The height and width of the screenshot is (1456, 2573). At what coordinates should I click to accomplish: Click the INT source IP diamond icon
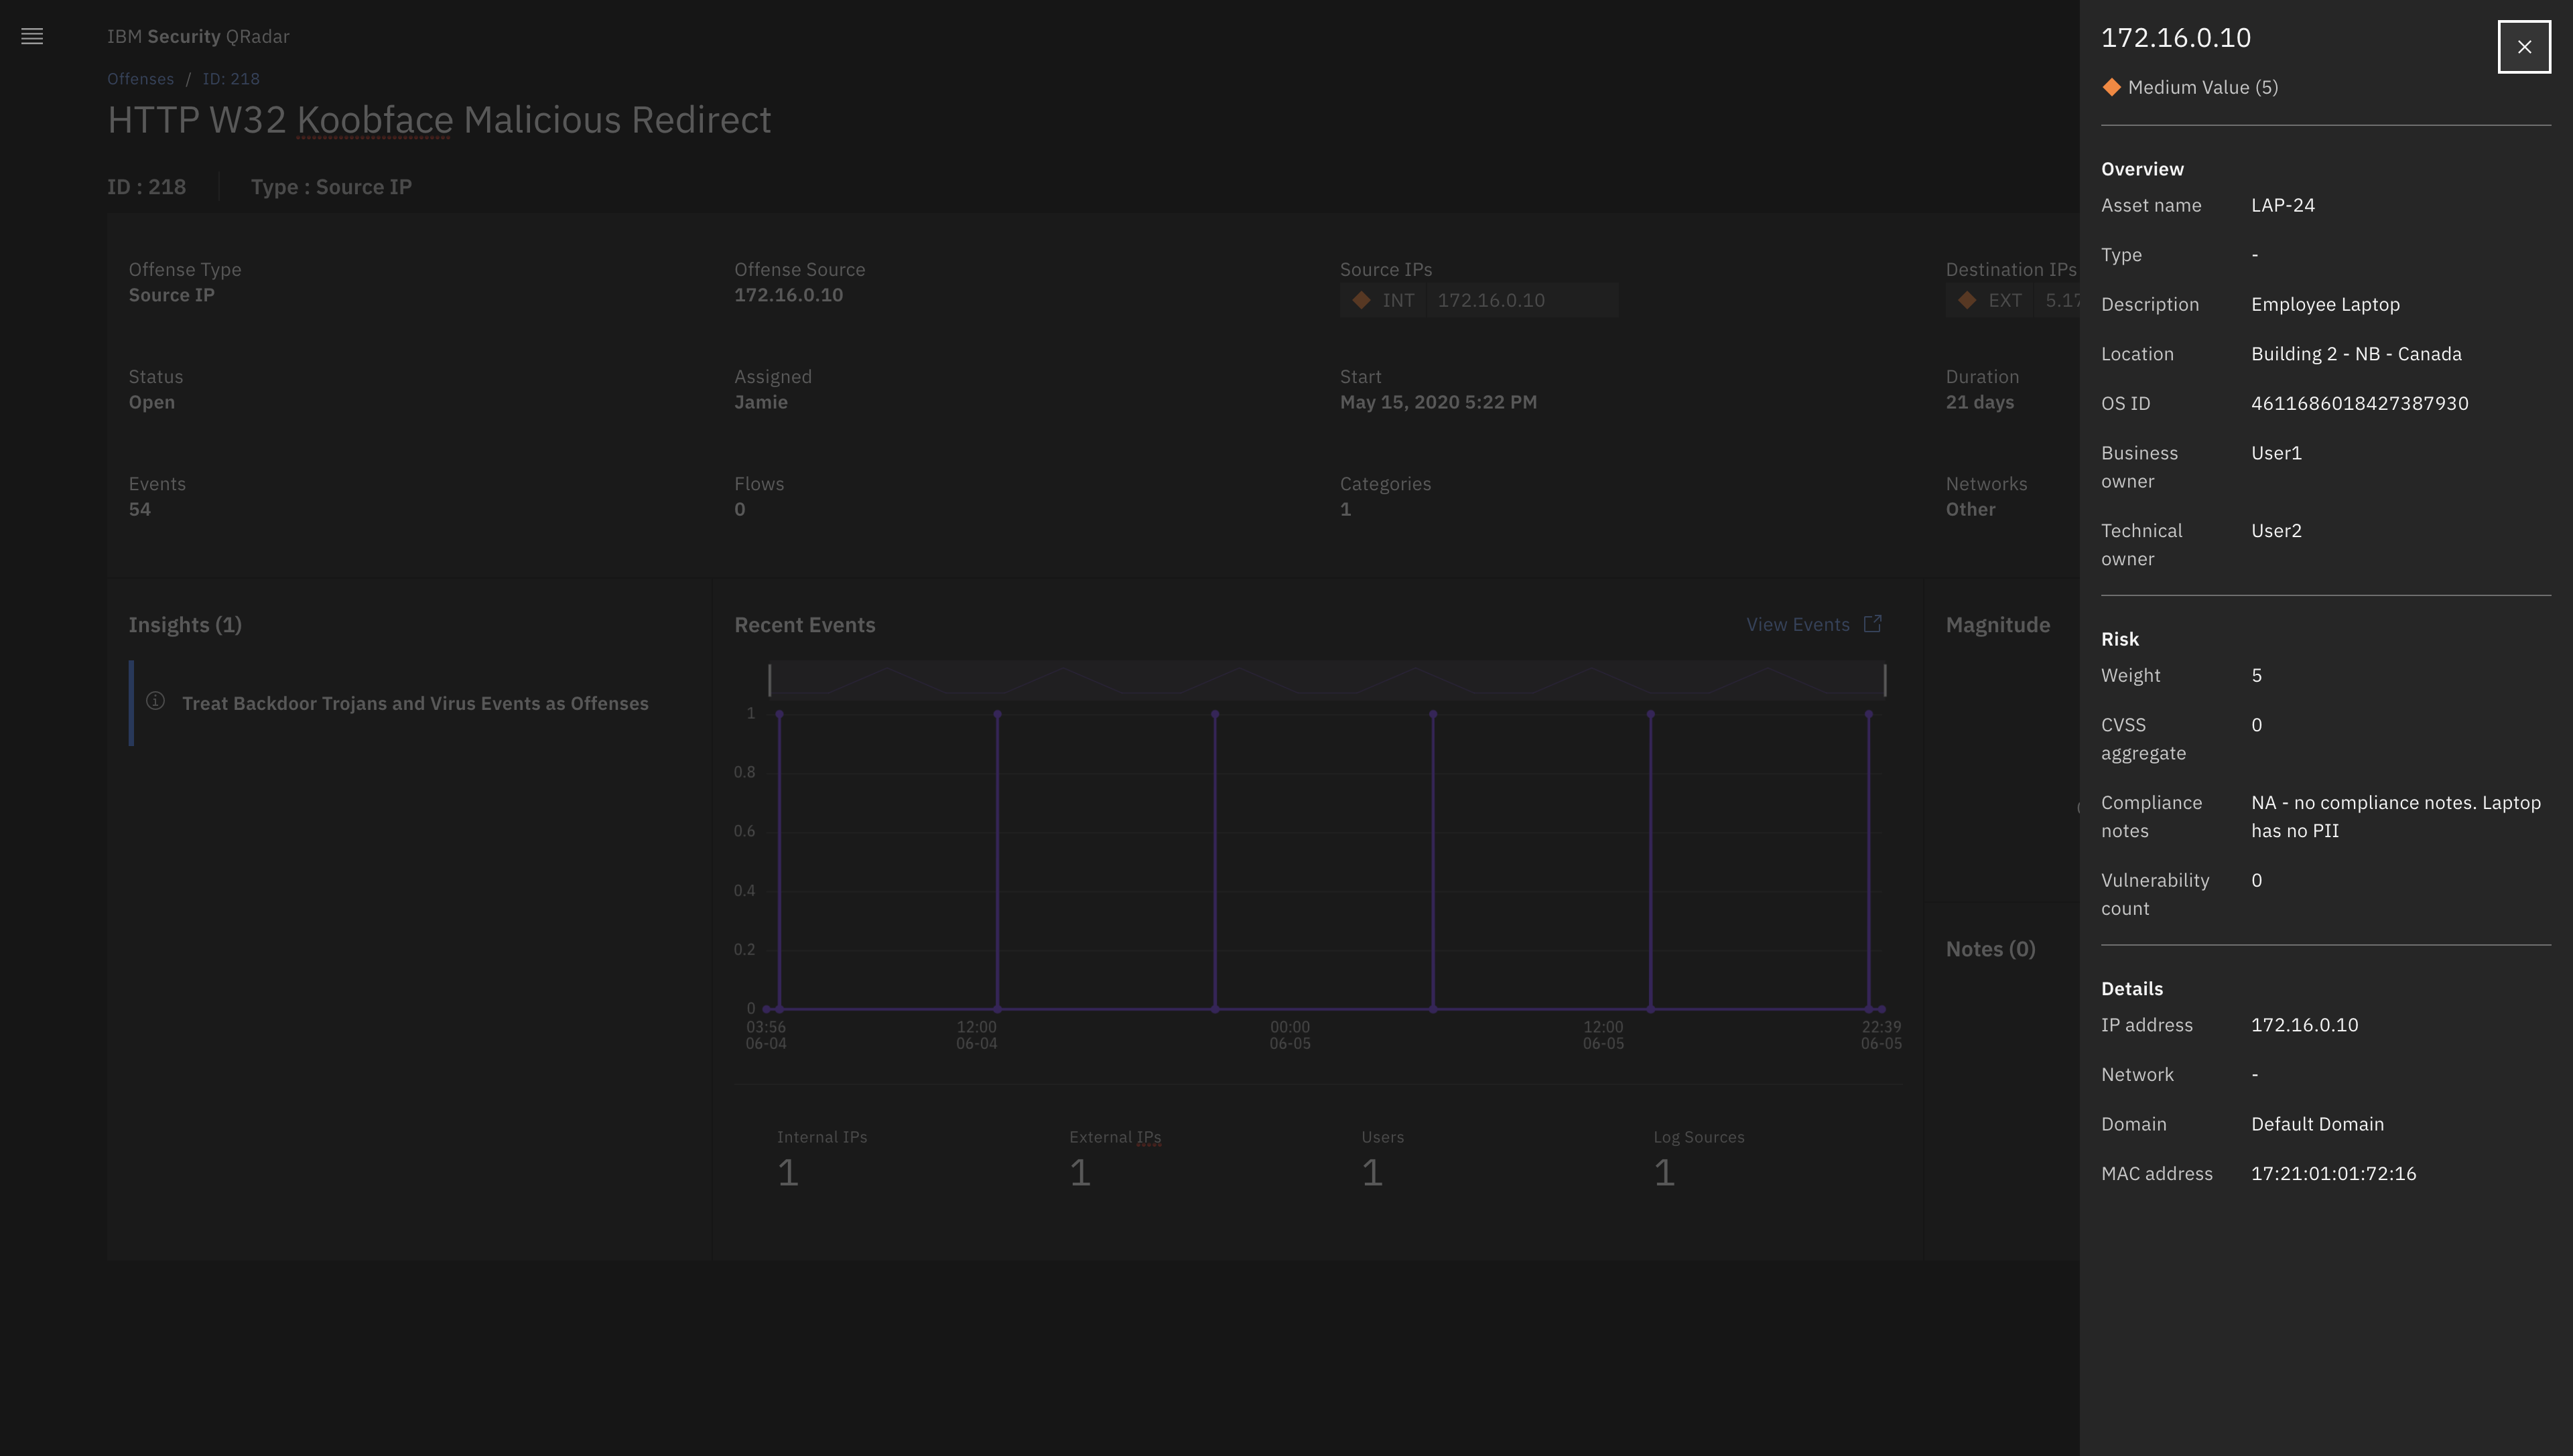(1360, 300)
